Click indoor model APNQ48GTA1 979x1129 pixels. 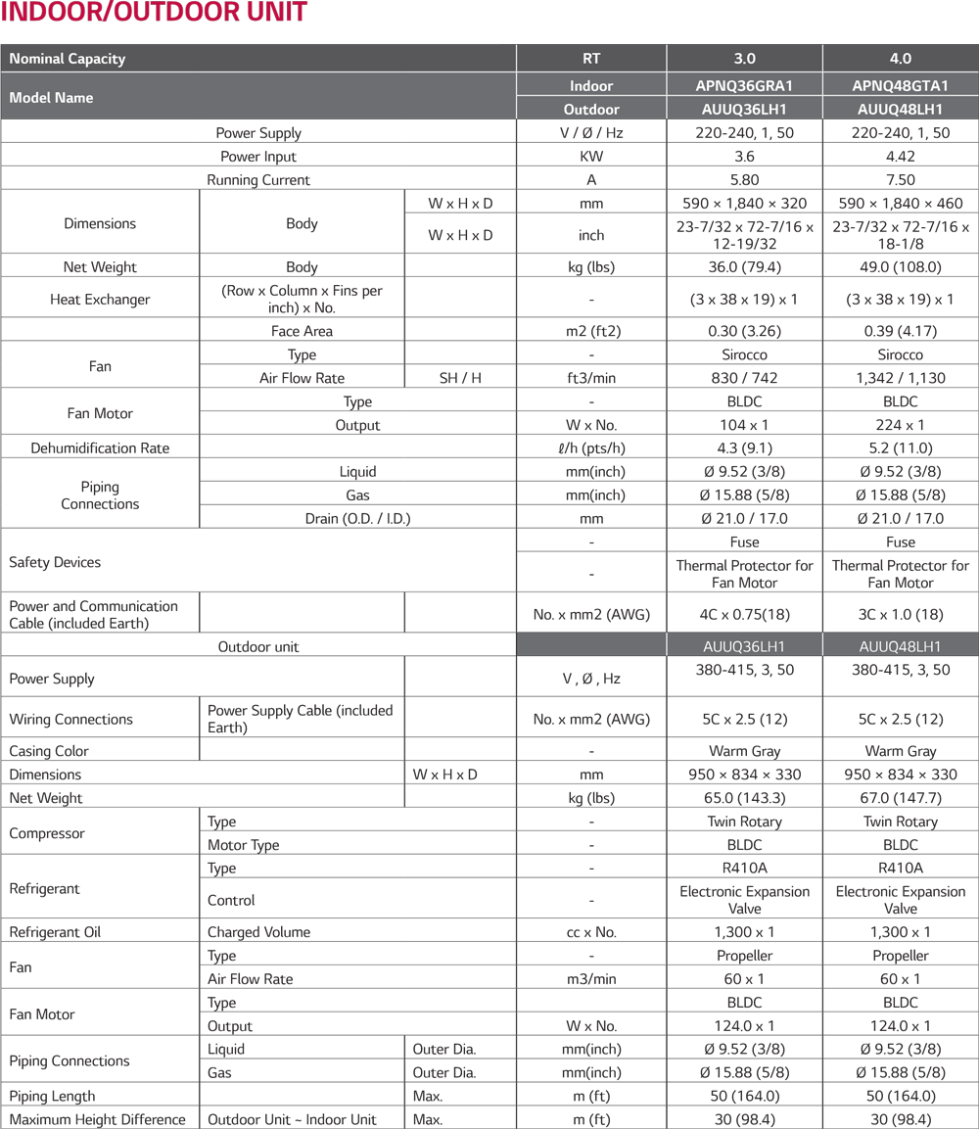[900, 86]
